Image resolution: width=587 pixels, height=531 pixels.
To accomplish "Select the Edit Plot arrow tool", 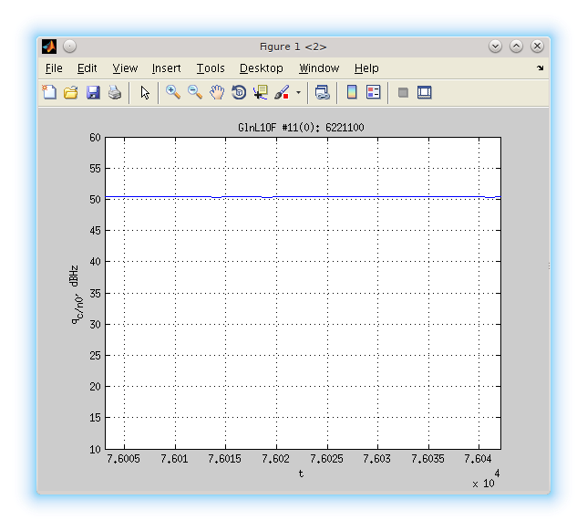I will (x=145, y=92).
